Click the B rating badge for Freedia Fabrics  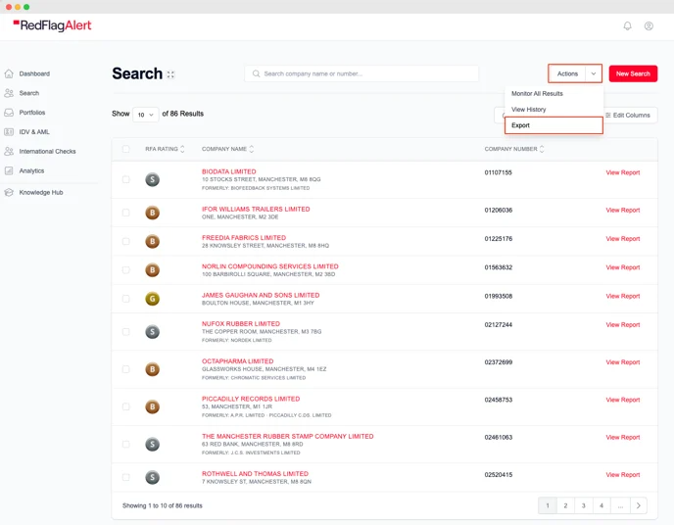pyautogui.click(x=152, y=242)
